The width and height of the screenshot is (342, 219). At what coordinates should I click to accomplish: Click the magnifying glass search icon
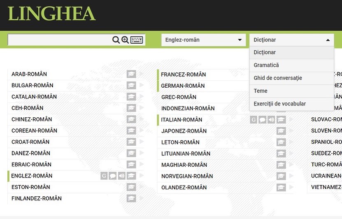click(x=116, y=40)
